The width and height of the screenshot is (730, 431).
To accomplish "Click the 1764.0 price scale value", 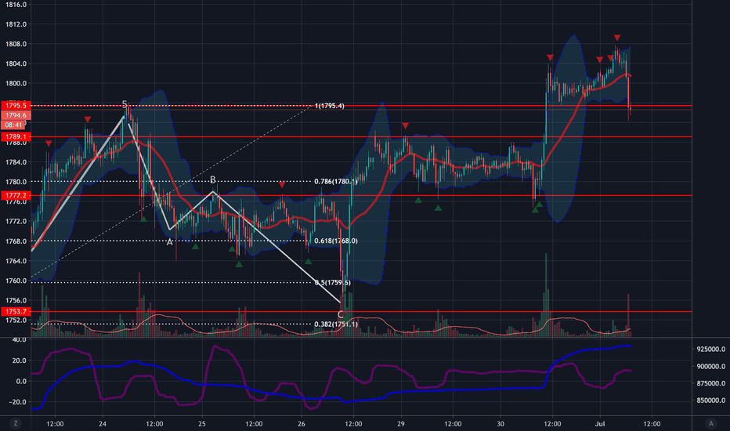I will [x=16, y=261].
